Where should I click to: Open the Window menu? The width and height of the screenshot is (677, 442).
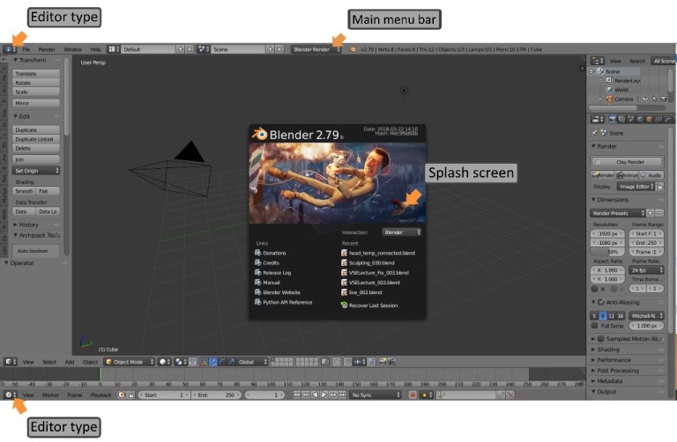click(x=72, y=49)
